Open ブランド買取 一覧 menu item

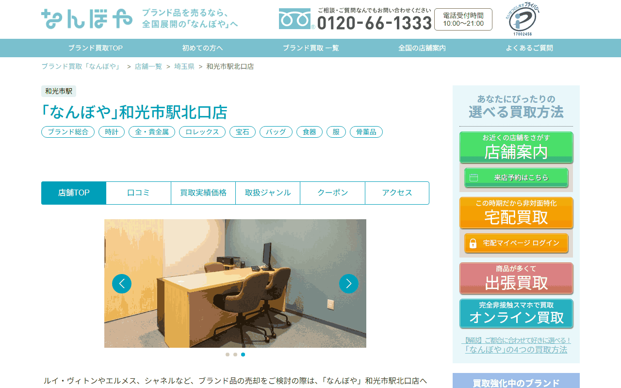[311, 48]
